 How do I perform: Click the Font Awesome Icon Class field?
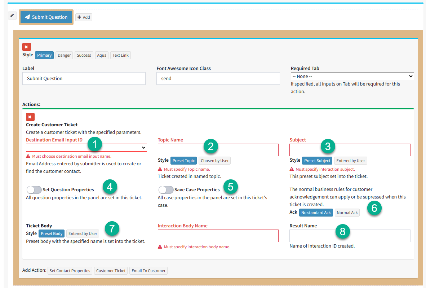(x=218, y=78)
